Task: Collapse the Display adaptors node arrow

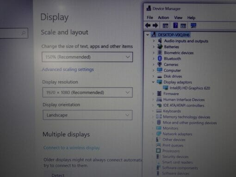Action: pos(153,82)
